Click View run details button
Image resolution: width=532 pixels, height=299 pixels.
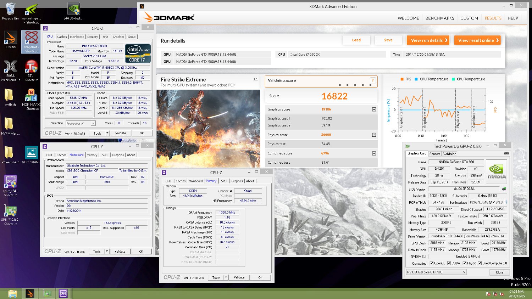pos(428,40)
